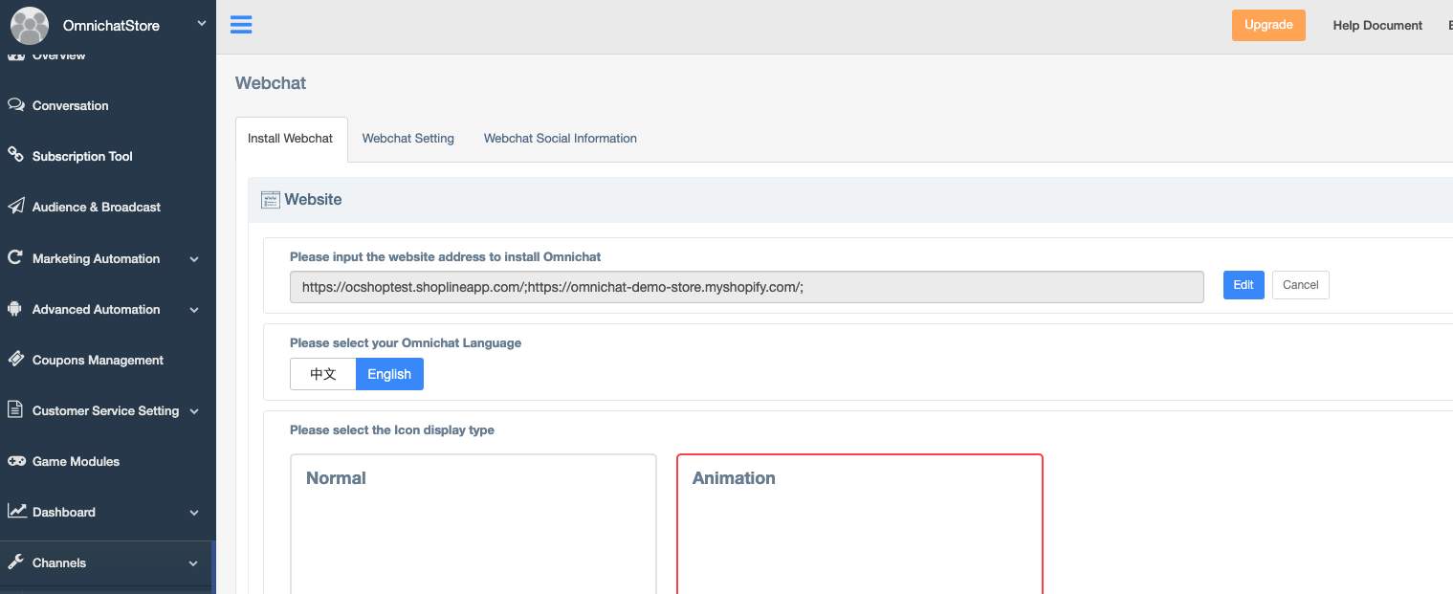Expand the Customer Service Setting chevron

tap(194, 411)
